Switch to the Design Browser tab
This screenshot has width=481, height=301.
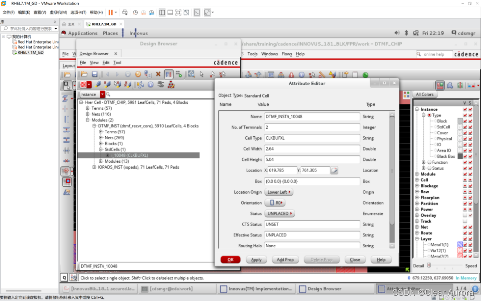[x=94, y=54]
